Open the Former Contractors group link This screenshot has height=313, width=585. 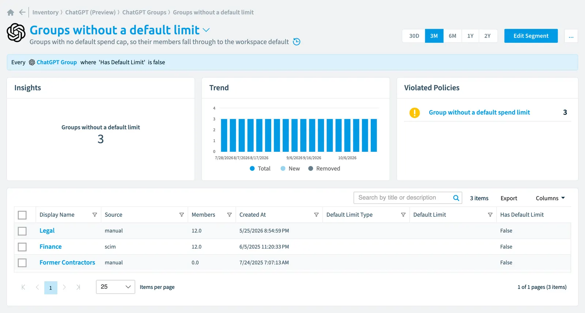(67, 262)
